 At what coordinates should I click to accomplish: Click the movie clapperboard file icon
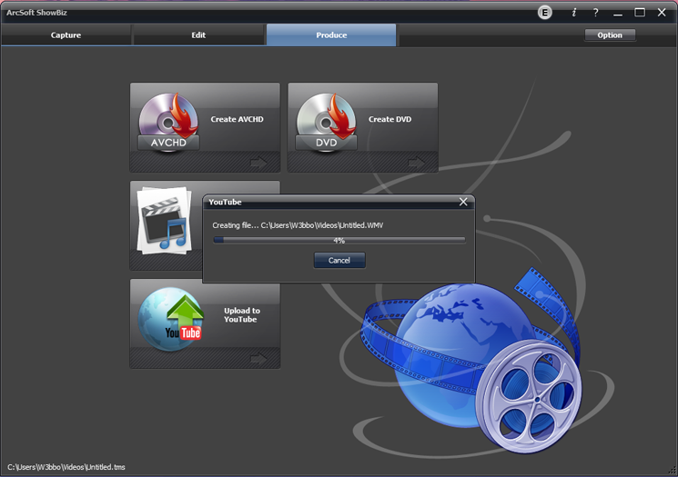[x=165, y=220]
